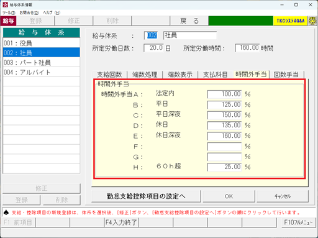The width and height of the screenshot is (318, 238).
Task: Click the empty G rate field
Action: click(x=224, y=157)
